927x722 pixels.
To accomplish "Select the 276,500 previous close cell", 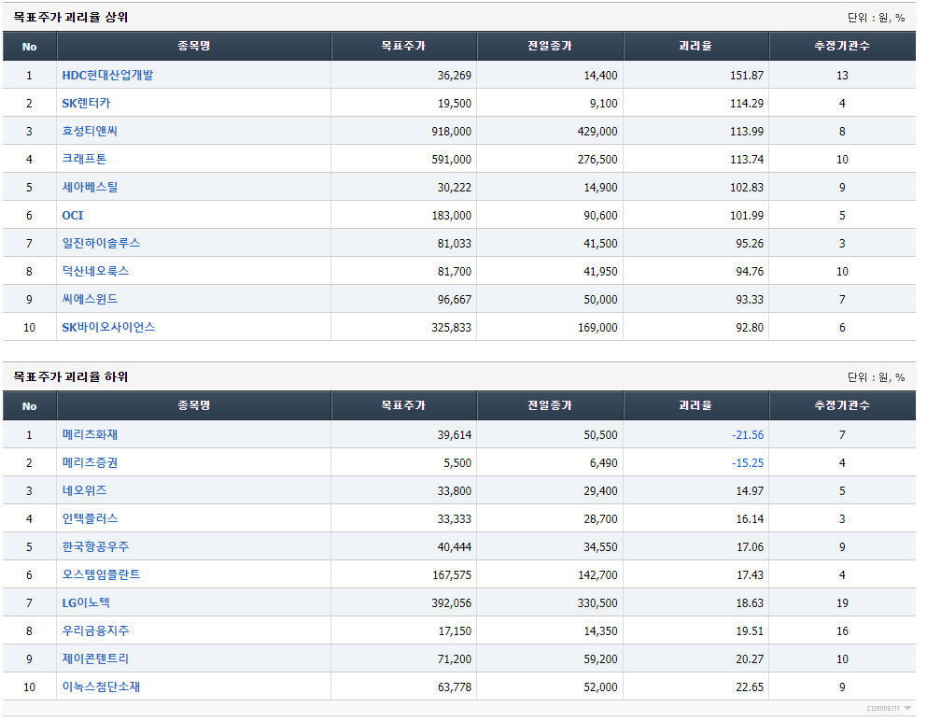I will tap(597, 160).
